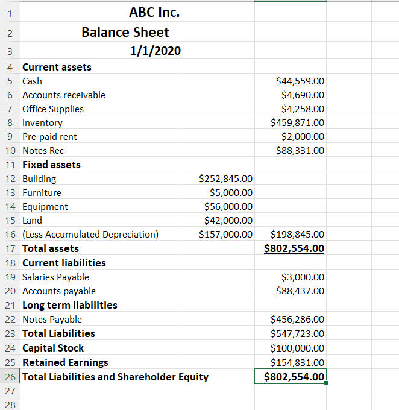The height and width of the screenshot is (410, 399).
Task: Select the ABC Inc. title cell
Action: [101, 12]
